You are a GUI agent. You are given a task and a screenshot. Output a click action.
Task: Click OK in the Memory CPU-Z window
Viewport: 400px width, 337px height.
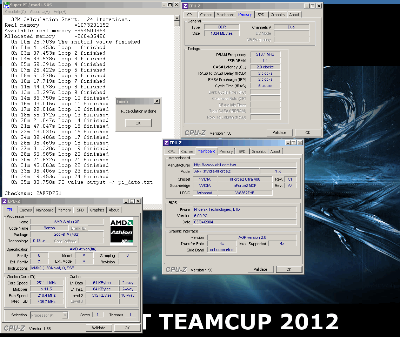[x=308, y=133]
